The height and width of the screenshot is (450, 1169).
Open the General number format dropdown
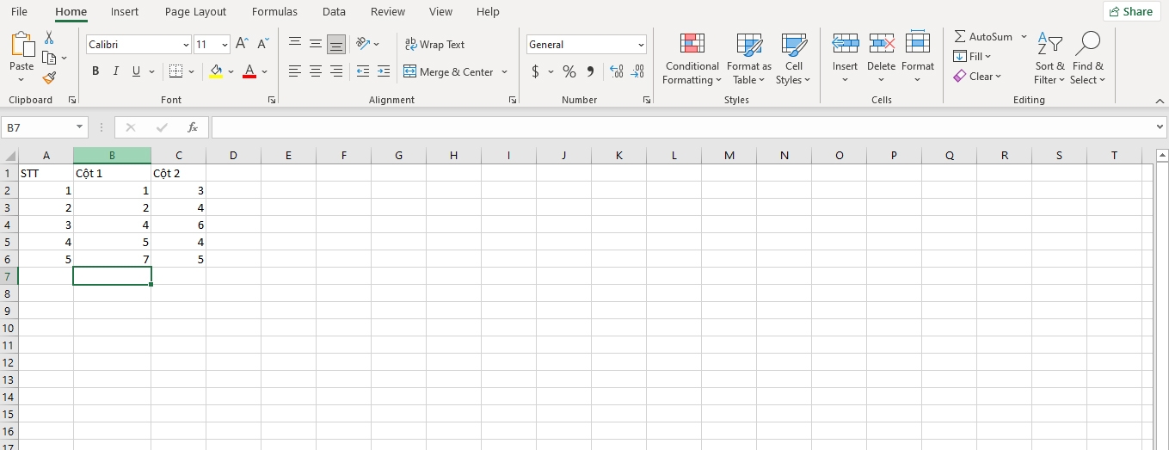[642, 44]
